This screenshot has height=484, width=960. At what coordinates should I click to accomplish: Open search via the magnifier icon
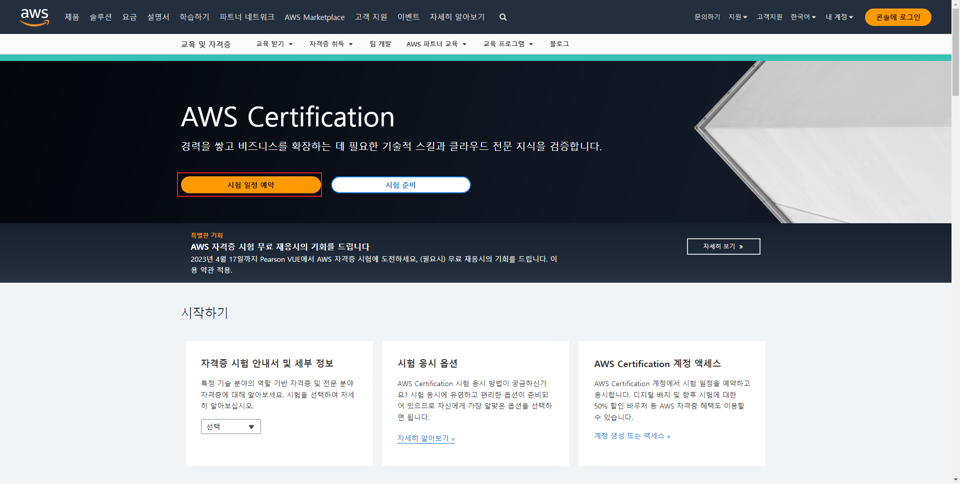pyautogui.click(x=503, y=17)
